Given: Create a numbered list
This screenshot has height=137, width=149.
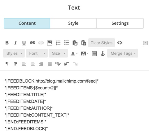Looking at the screenshot, I should [58, 43].
